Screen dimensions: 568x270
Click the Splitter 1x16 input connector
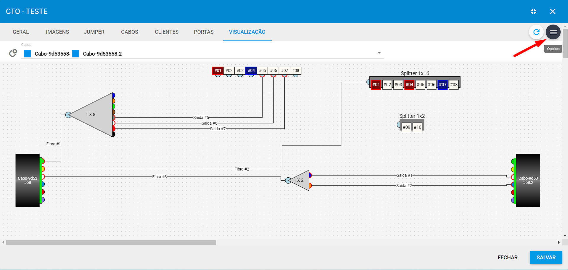(369, 82)
